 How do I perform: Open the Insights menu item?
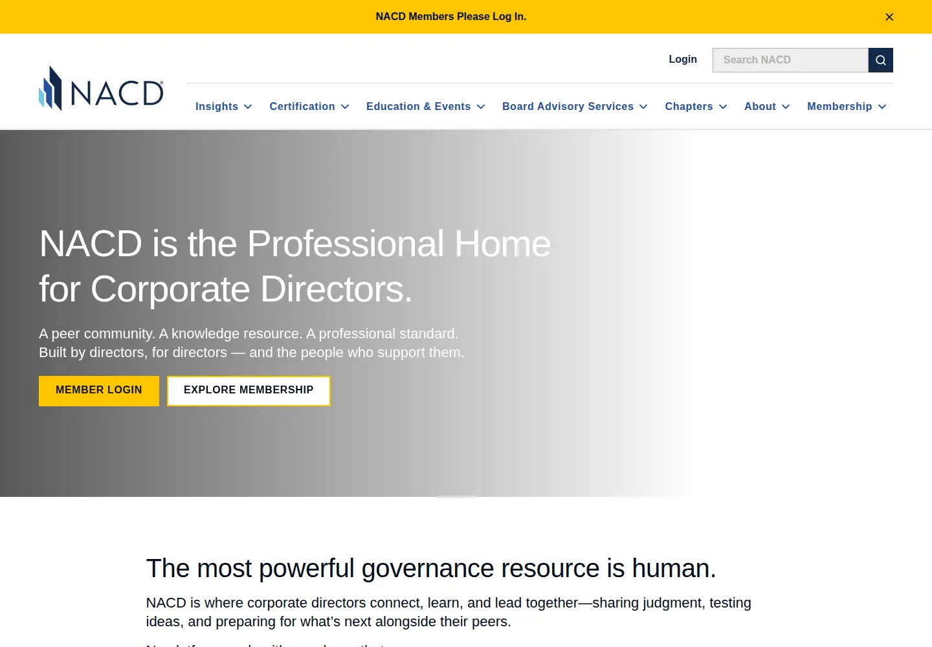click(x=217, y=107)
